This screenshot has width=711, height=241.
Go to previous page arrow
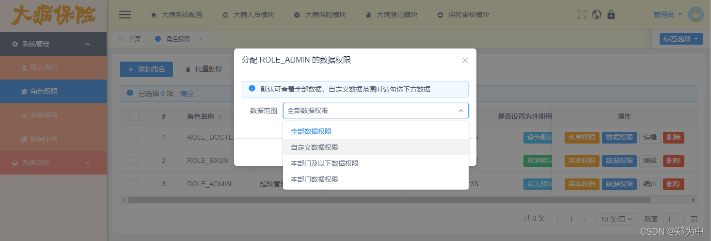point(558,219)
